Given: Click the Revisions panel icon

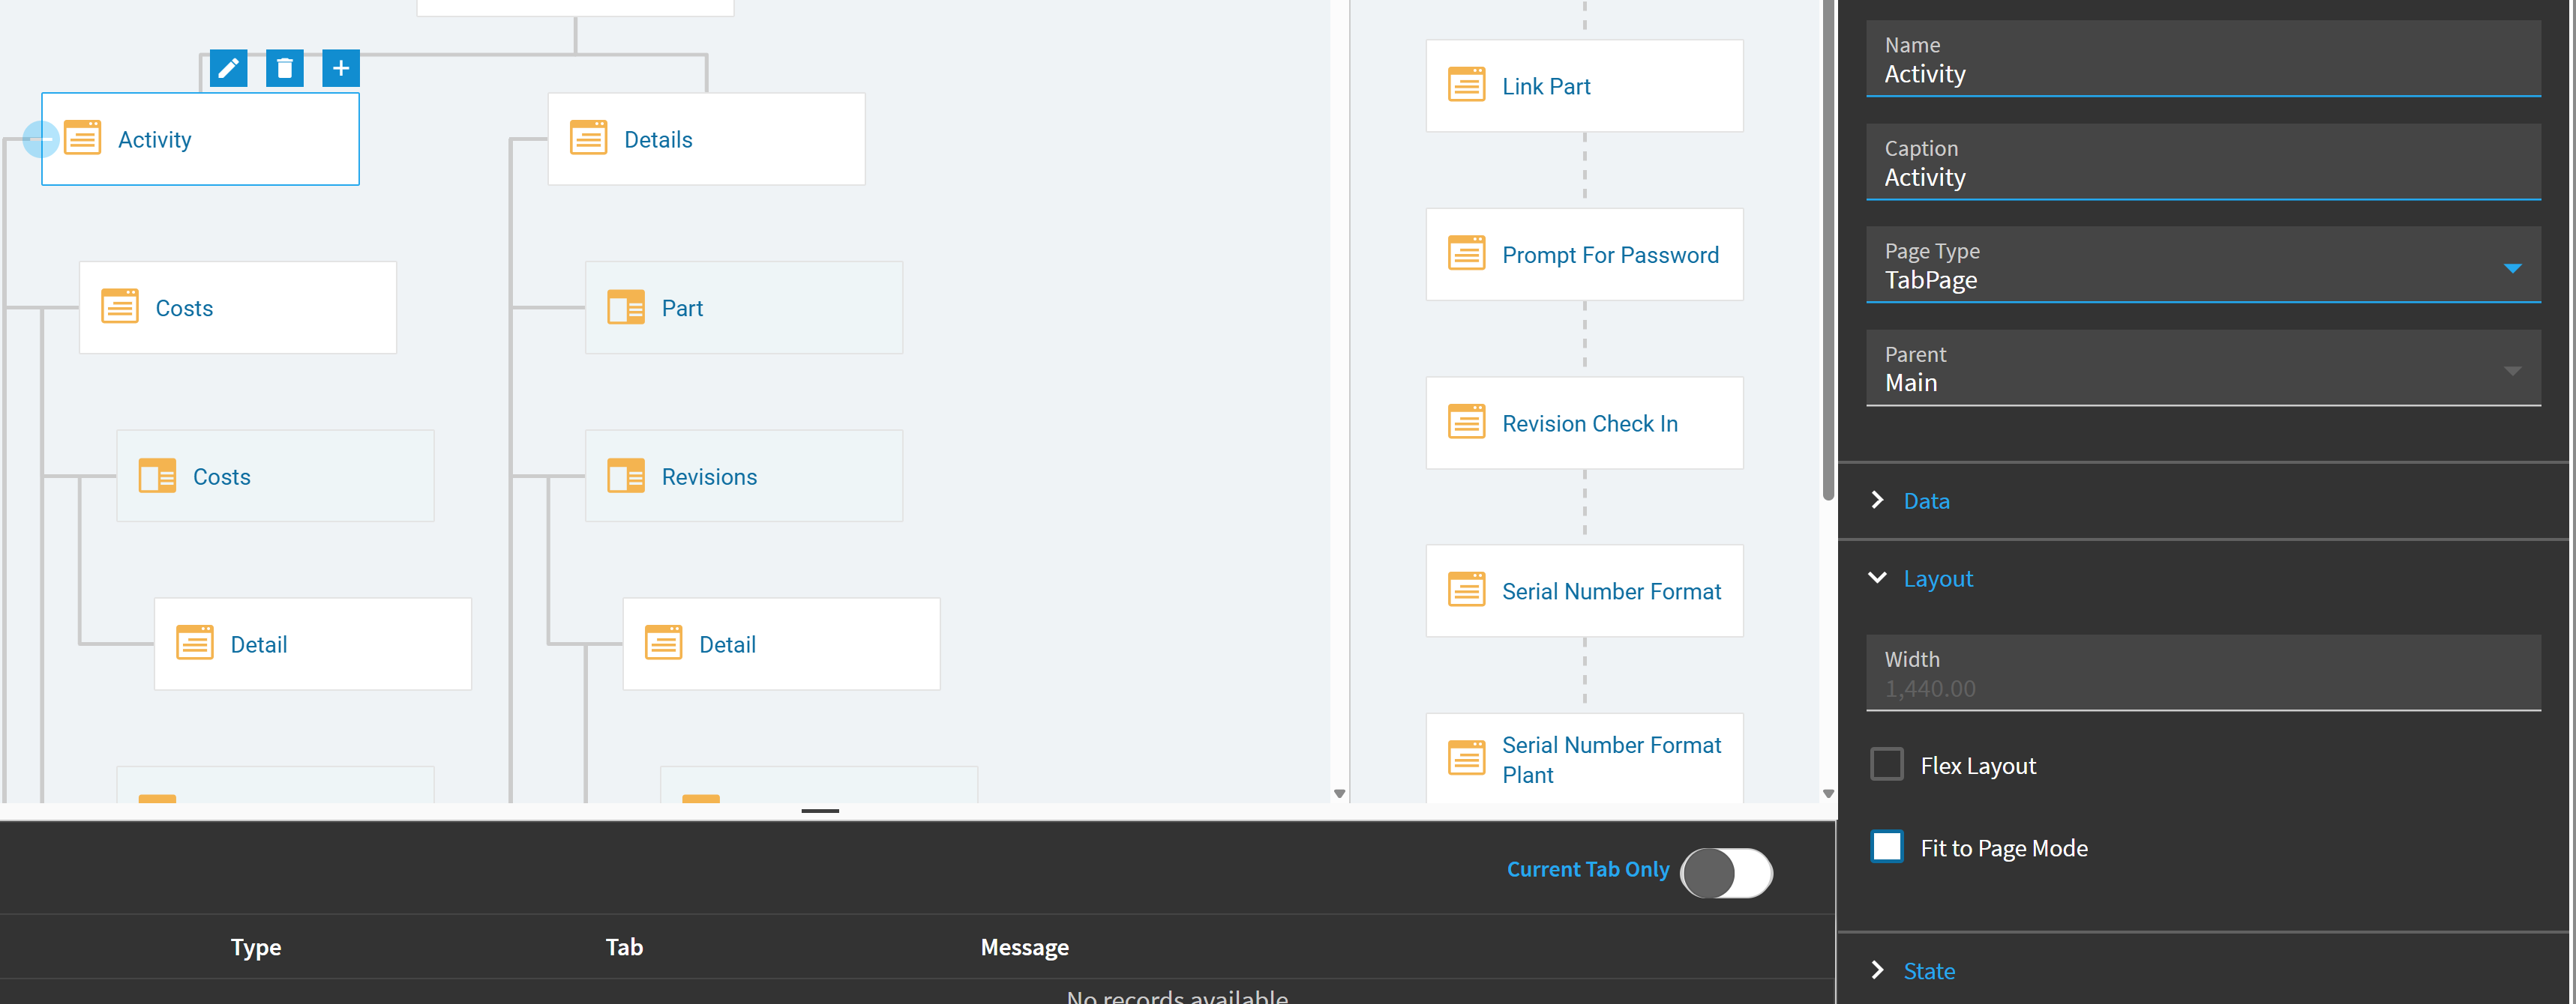Looking at the screenshot, I should (626, 477).
